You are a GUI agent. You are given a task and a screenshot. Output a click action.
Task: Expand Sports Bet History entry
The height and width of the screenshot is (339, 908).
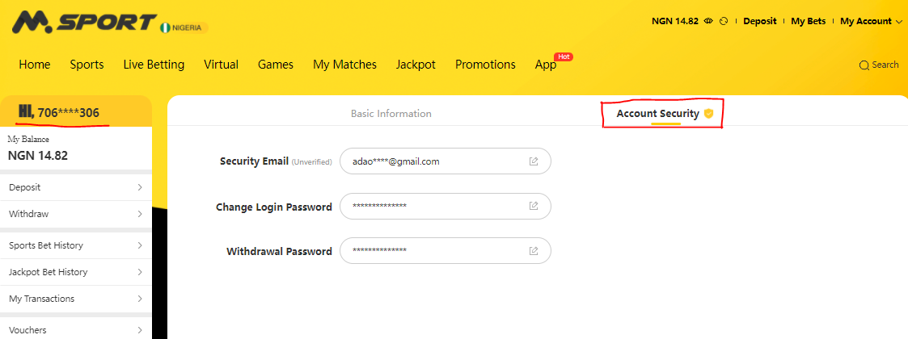click(x=76, y=245)
